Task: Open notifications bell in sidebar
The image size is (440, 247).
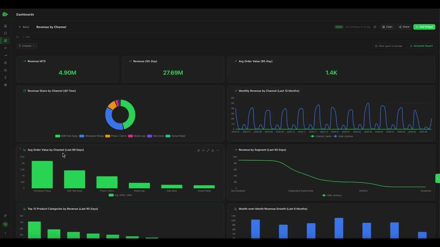Action: [5, 70]
